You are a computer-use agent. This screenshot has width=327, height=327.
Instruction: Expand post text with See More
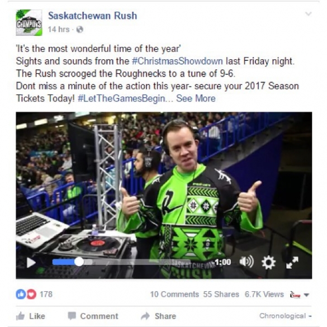point(196,98)
